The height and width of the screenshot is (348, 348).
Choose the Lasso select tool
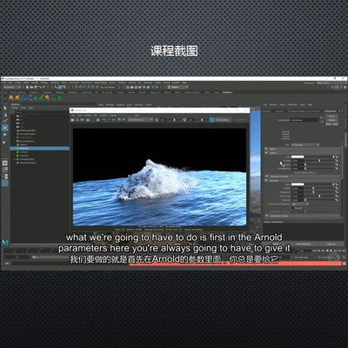point(5,115)
